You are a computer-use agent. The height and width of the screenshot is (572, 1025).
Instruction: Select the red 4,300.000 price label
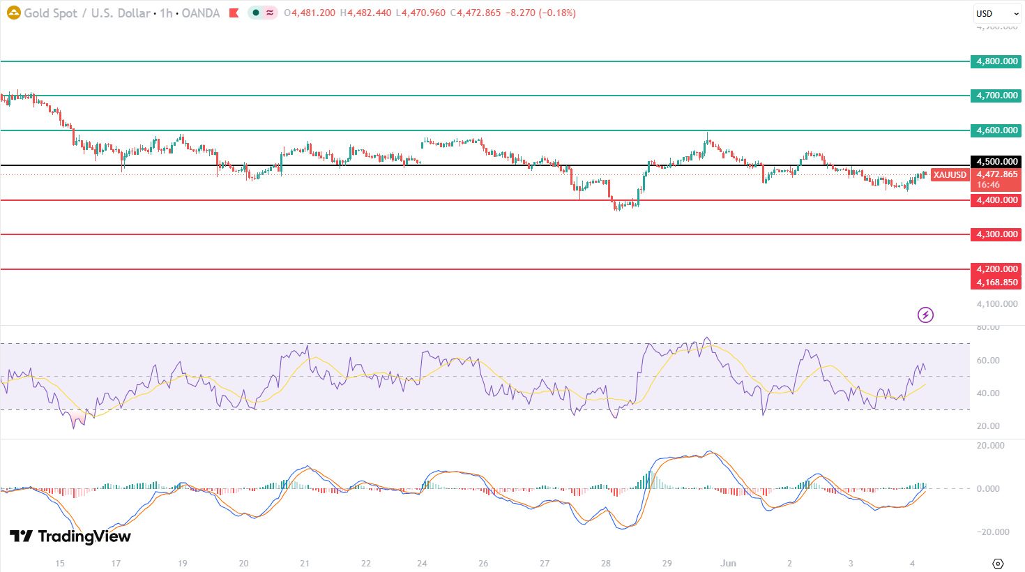(996, 234)
